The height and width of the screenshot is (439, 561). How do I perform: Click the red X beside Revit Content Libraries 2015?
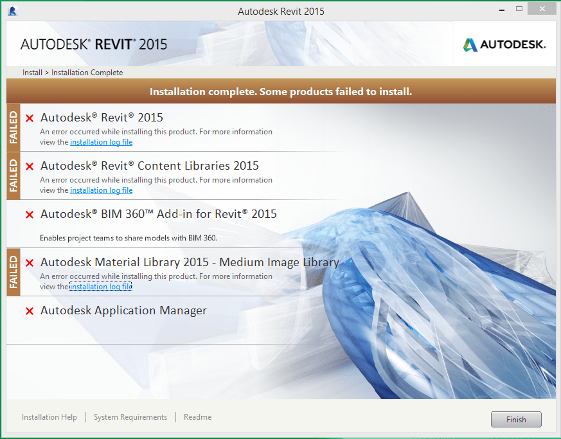pos(30,166)
